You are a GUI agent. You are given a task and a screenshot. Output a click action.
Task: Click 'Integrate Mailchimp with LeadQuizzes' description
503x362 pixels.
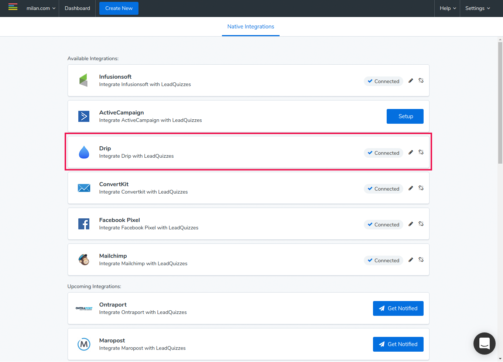click(x=143, y=264)
